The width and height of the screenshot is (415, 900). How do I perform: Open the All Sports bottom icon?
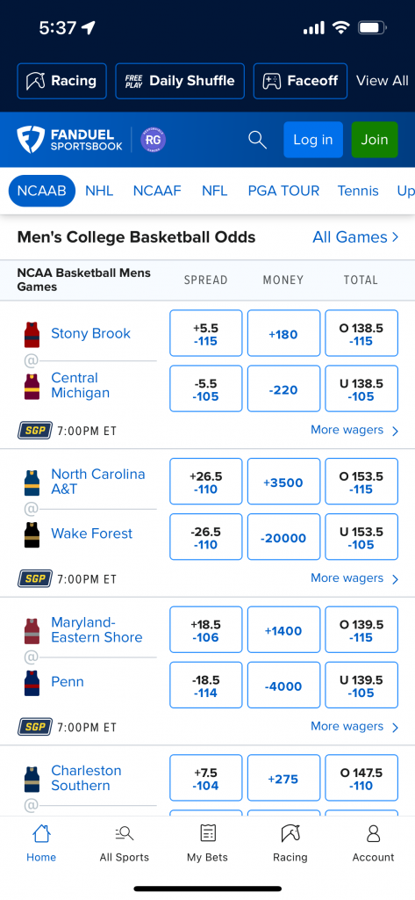[124, 843]
